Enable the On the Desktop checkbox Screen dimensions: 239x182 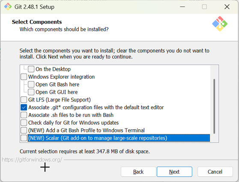31,69
